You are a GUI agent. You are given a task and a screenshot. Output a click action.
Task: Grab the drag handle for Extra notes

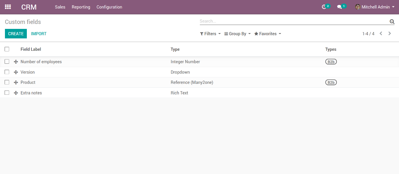coord(16,93)
